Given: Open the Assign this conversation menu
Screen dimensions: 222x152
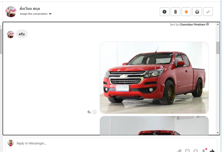Looking at the screenshot, I should 34,14.
